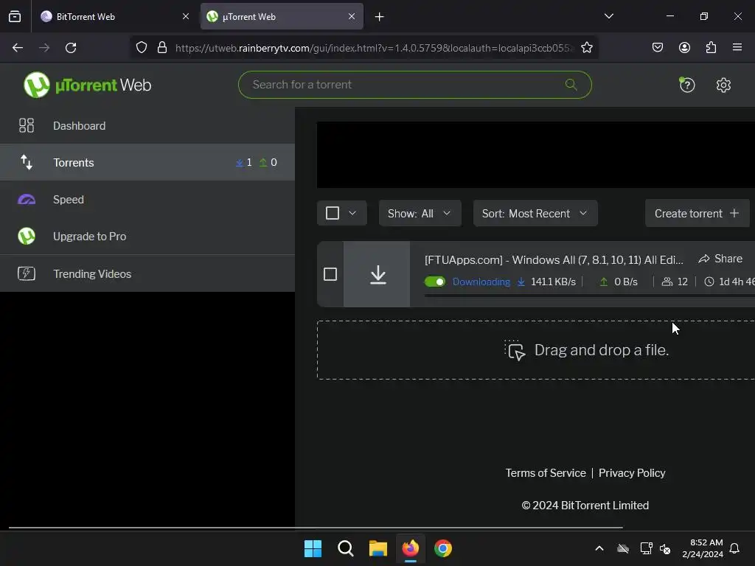The image size is (755, 566).
Task: Open Windows Start menu
Action: [x=313, y=548]
